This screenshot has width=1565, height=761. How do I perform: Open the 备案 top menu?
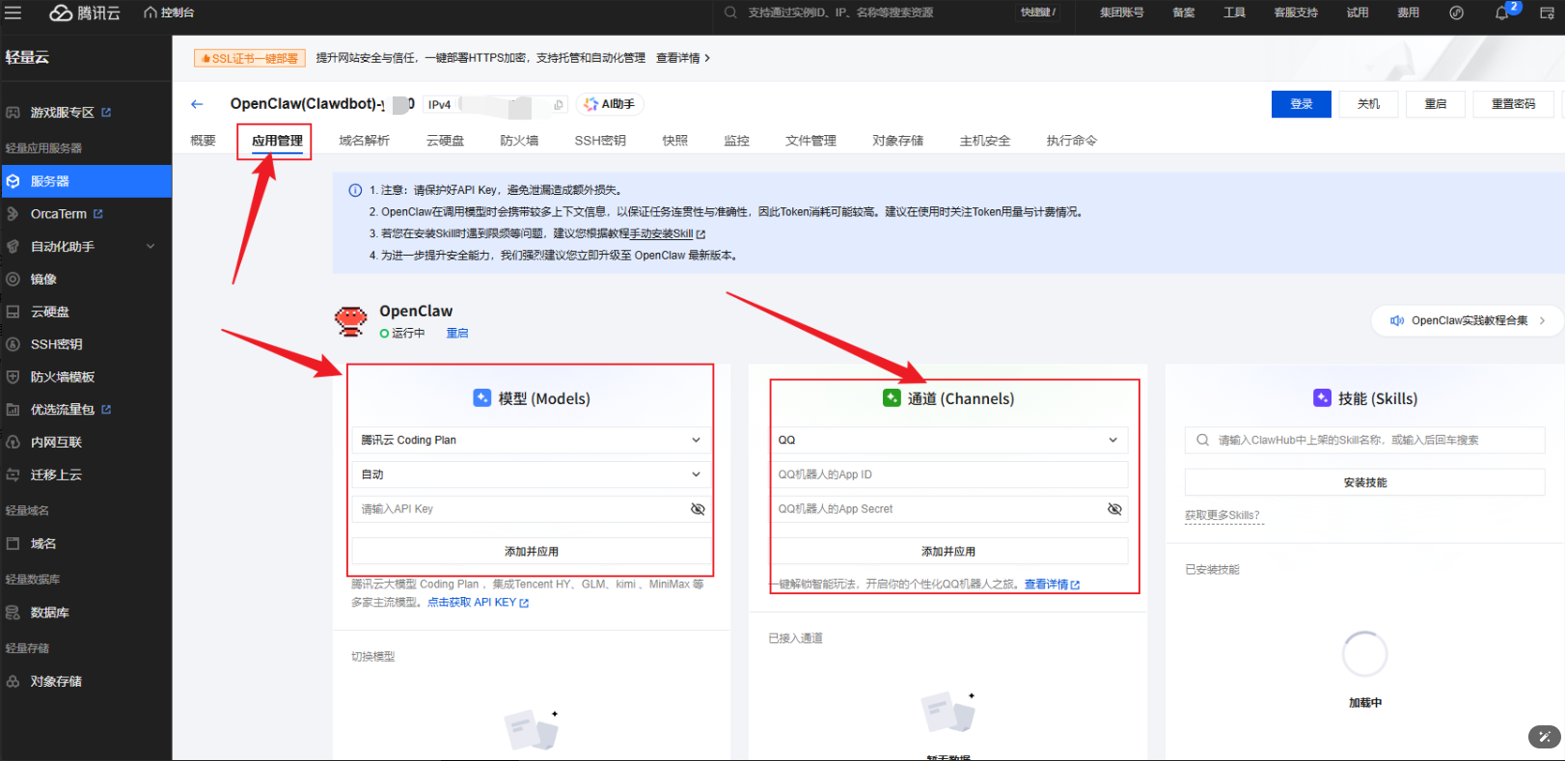[x=1184, y=13]
